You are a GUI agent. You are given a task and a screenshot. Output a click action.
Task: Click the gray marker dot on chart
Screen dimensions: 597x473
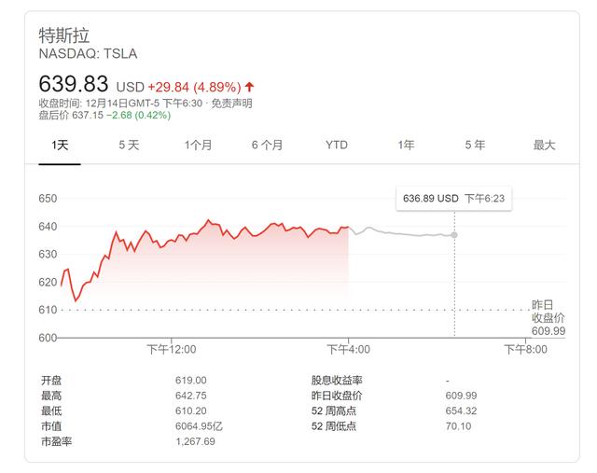(454, 235)
